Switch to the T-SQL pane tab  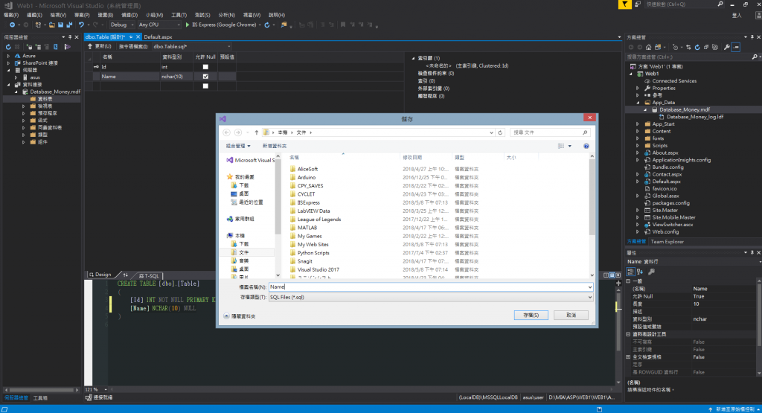tap(149, 275)
